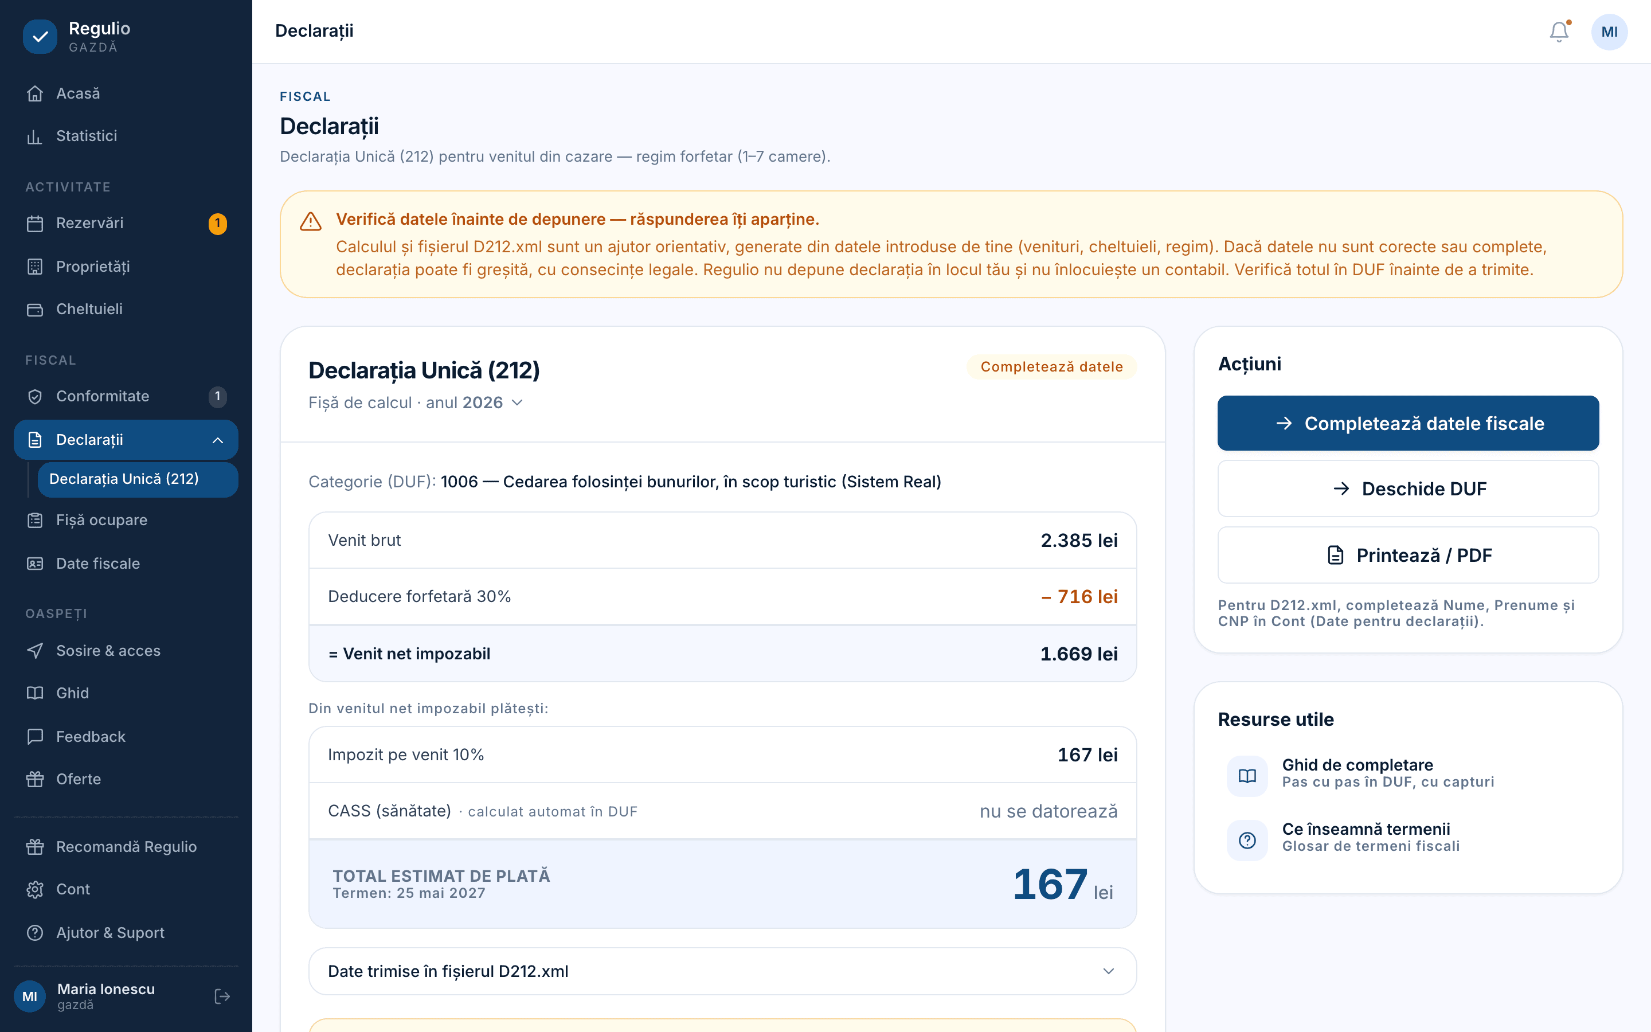Open the Feedback page
This screenshot has width=1651, height=1032.
pyautogui.click(x=126, y=737)
